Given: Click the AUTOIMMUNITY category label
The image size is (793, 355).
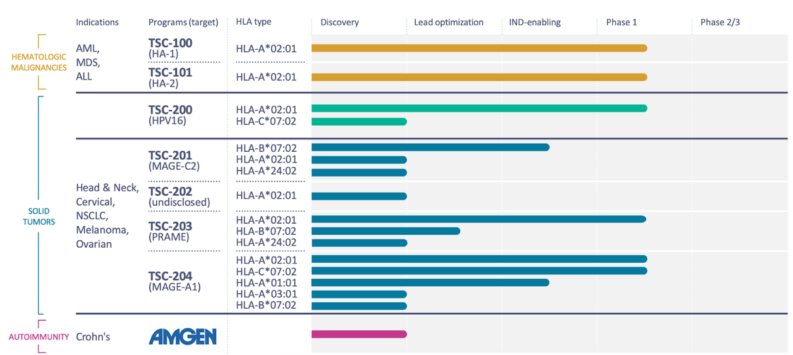Looking at the screenshot, I should point(38,337).
